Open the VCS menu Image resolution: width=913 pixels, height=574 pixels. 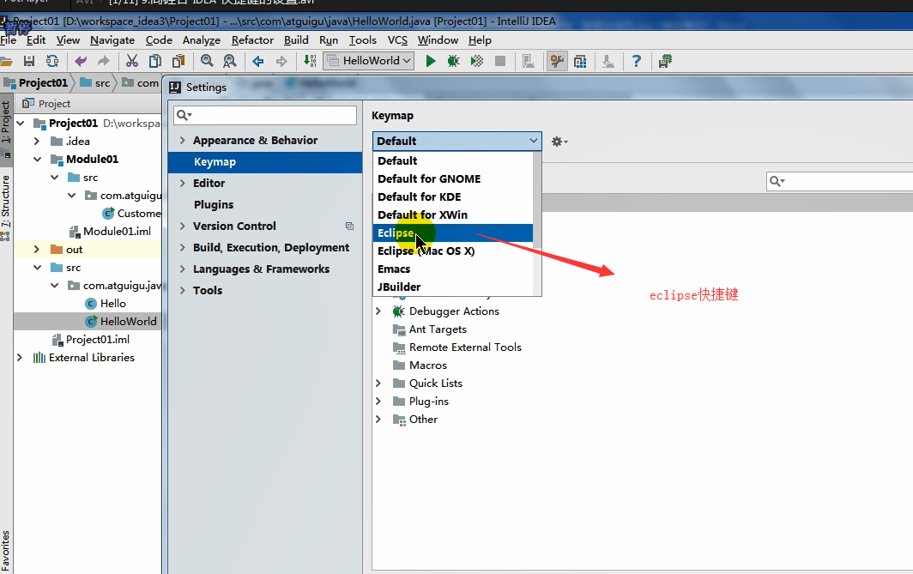397,40
